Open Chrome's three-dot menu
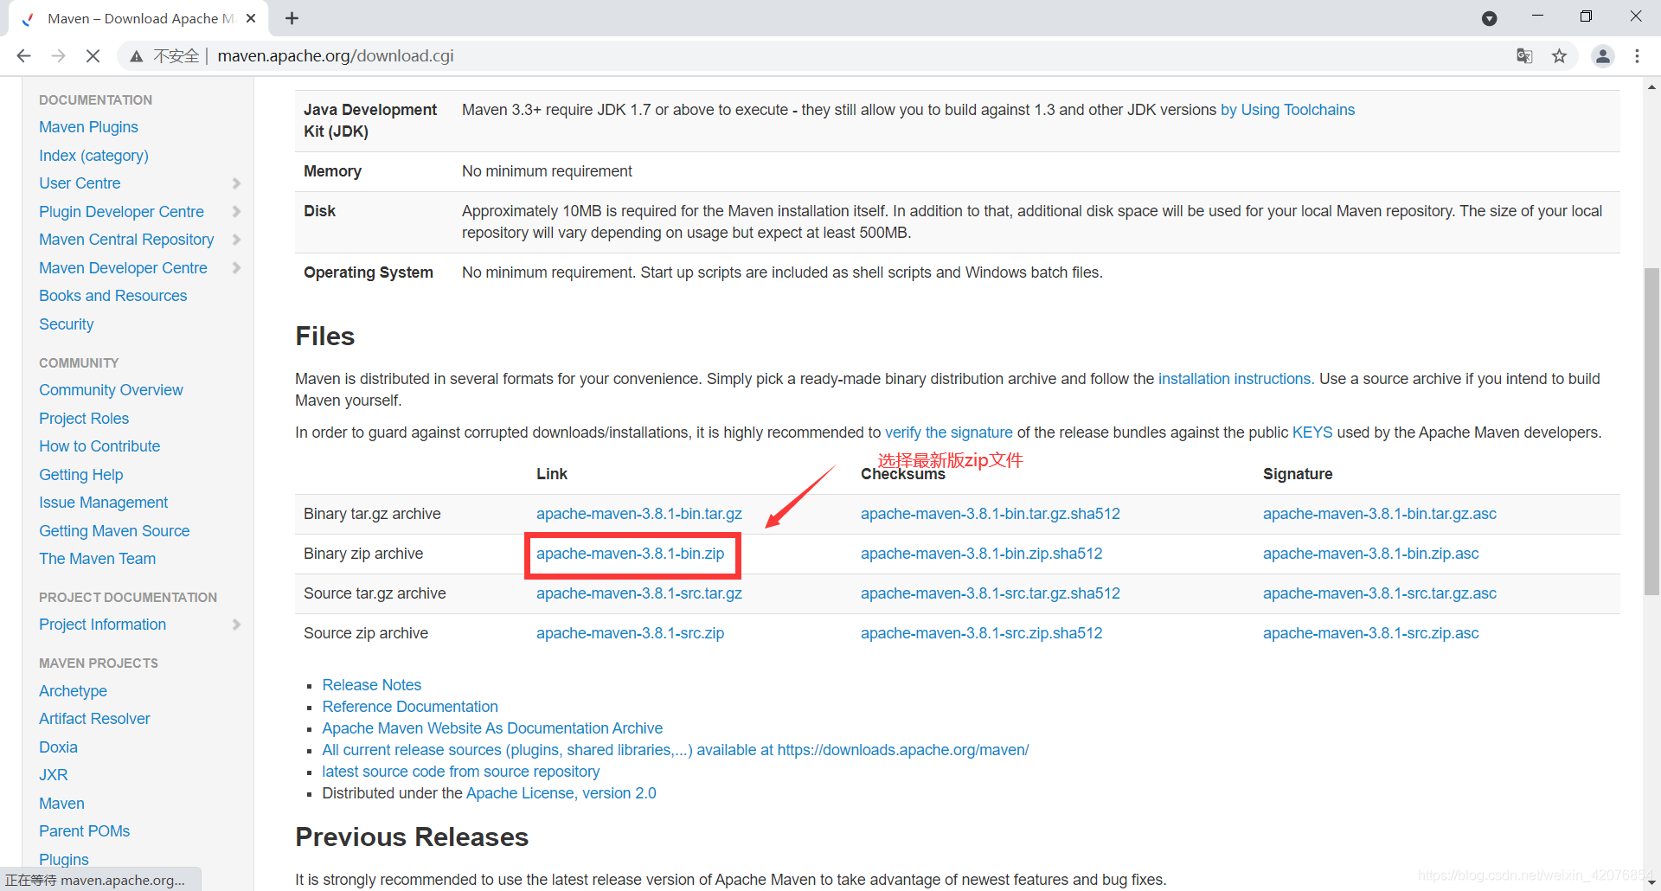The width and height of the screenshot is (1661, 891). pyautogui.click(x=1637, y=56)
